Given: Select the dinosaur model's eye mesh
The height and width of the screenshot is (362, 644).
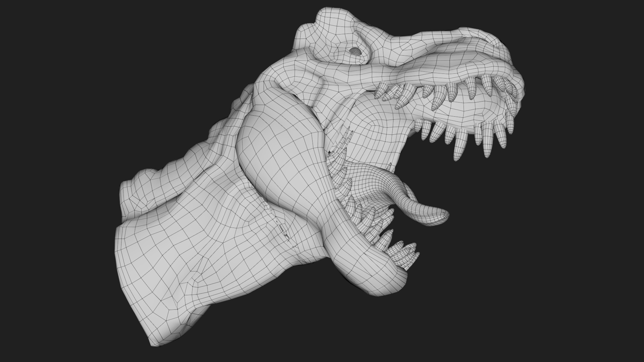Looking at the screenshot, I should 355,51.
